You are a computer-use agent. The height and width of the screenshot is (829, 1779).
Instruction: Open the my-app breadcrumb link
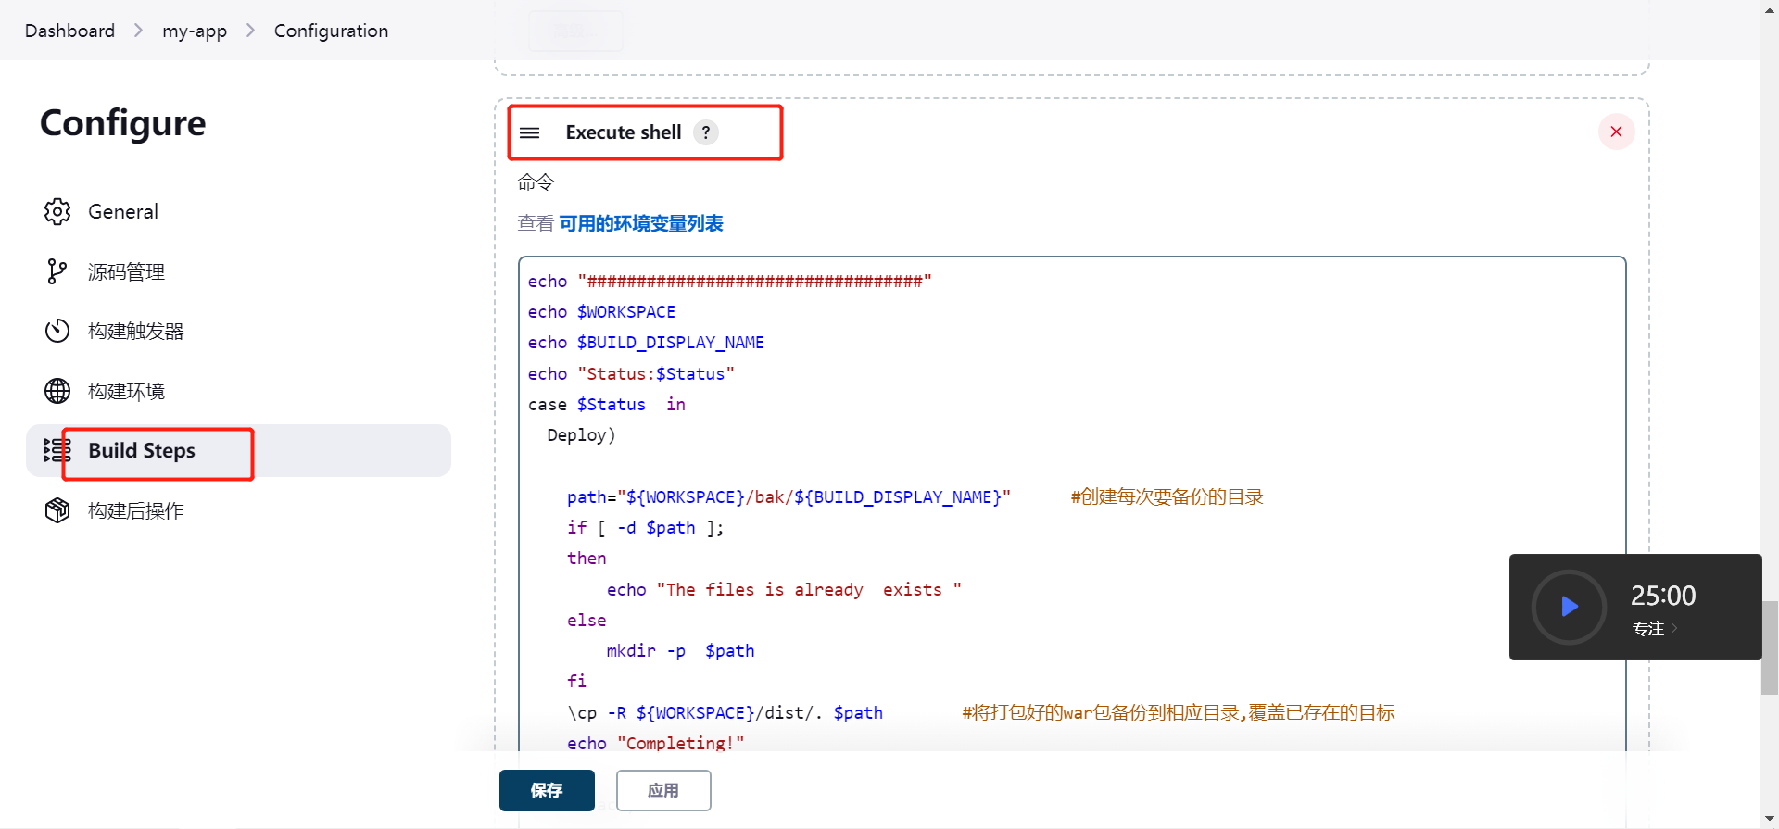click(x=195, y=31)
